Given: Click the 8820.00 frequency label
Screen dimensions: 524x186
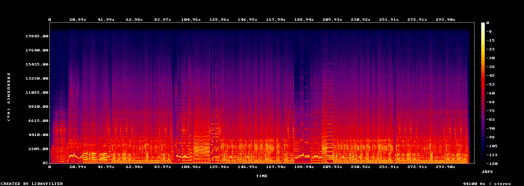Looking at the screenshot, I should (38, 107).
